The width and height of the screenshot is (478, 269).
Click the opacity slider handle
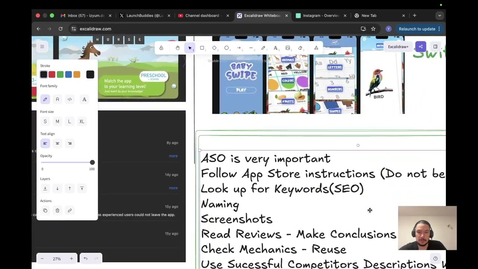point(92,163)
